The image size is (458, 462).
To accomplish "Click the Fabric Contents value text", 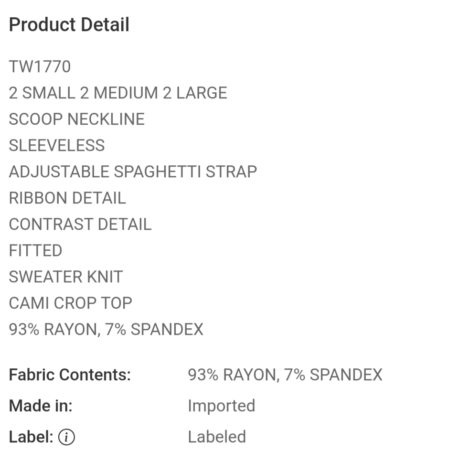I will (285, 375).
